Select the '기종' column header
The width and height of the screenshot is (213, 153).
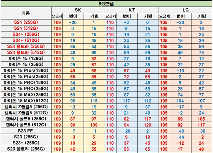tap(26, 13)
